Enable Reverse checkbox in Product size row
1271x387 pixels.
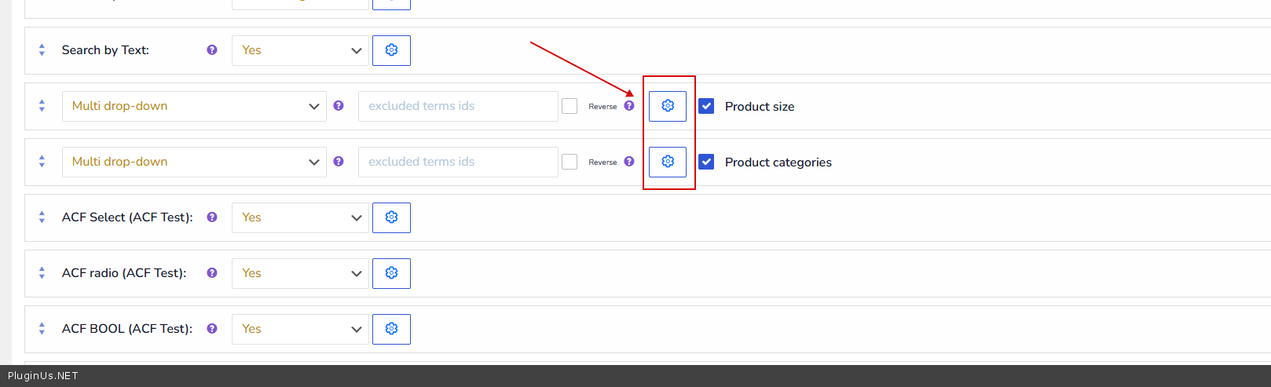(x=570, y=106)
